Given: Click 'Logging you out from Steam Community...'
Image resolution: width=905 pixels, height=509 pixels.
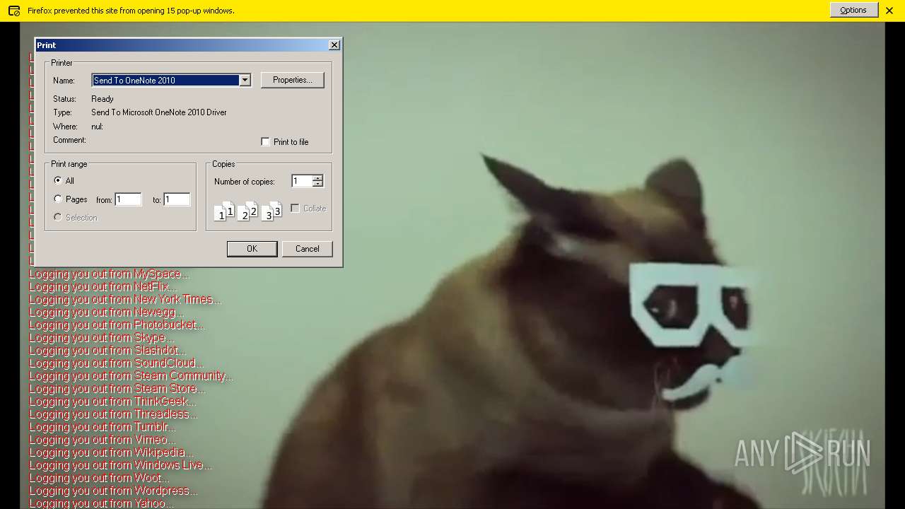Looking at the screenshot, I should tap(131, 375).
